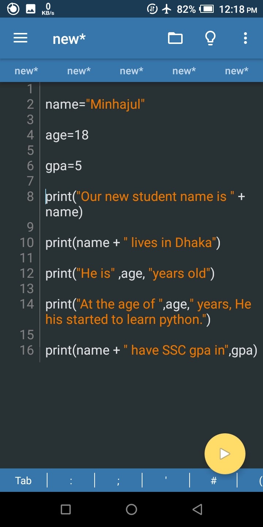Place cursor on the gpa=5 line
This screenshot has width=263, height=527.
(64, 166)
